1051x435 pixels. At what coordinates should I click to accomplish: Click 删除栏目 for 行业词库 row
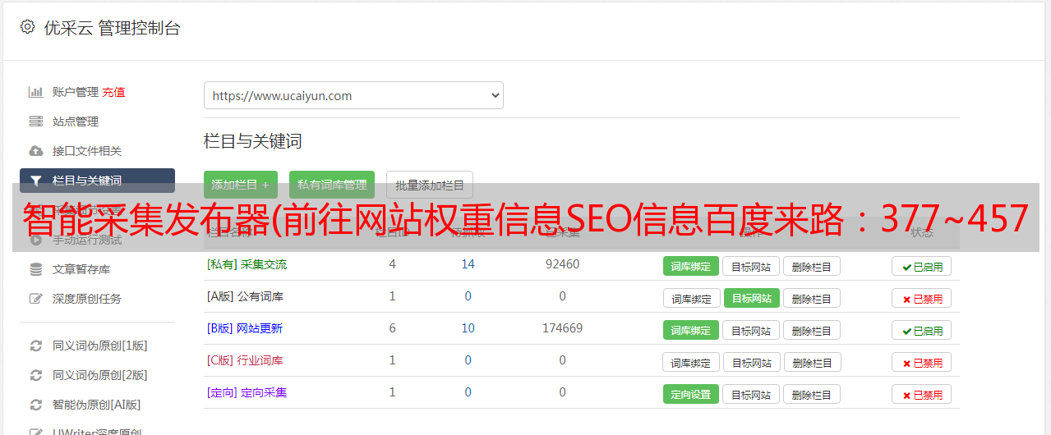coord(812,362)
